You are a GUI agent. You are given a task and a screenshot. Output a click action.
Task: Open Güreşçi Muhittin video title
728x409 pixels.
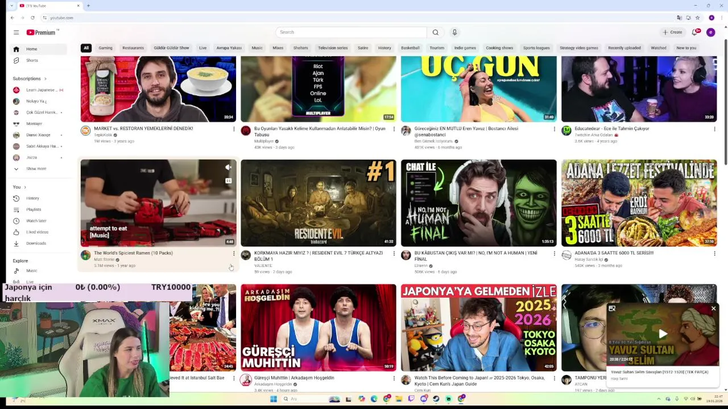coord(294,378)
